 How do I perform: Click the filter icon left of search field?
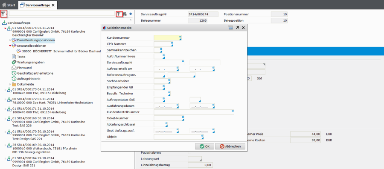(3, 14)
